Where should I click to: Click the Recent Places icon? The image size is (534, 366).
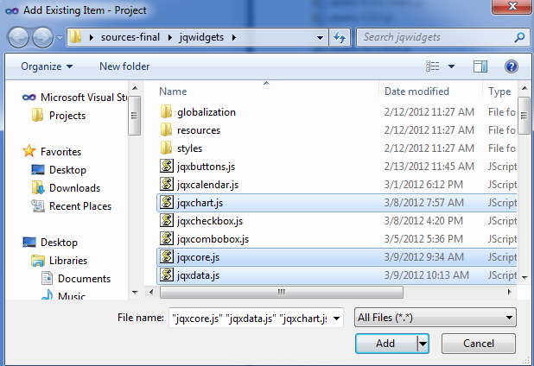pos(38,205)
